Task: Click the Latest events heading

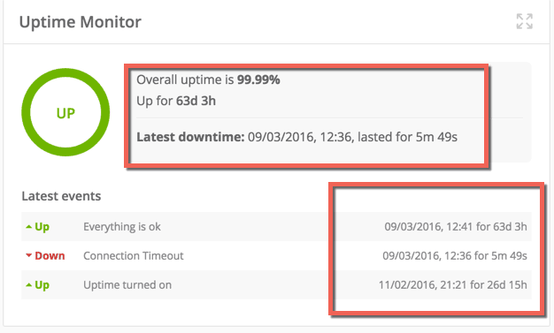Action: (x=61, y=196)
